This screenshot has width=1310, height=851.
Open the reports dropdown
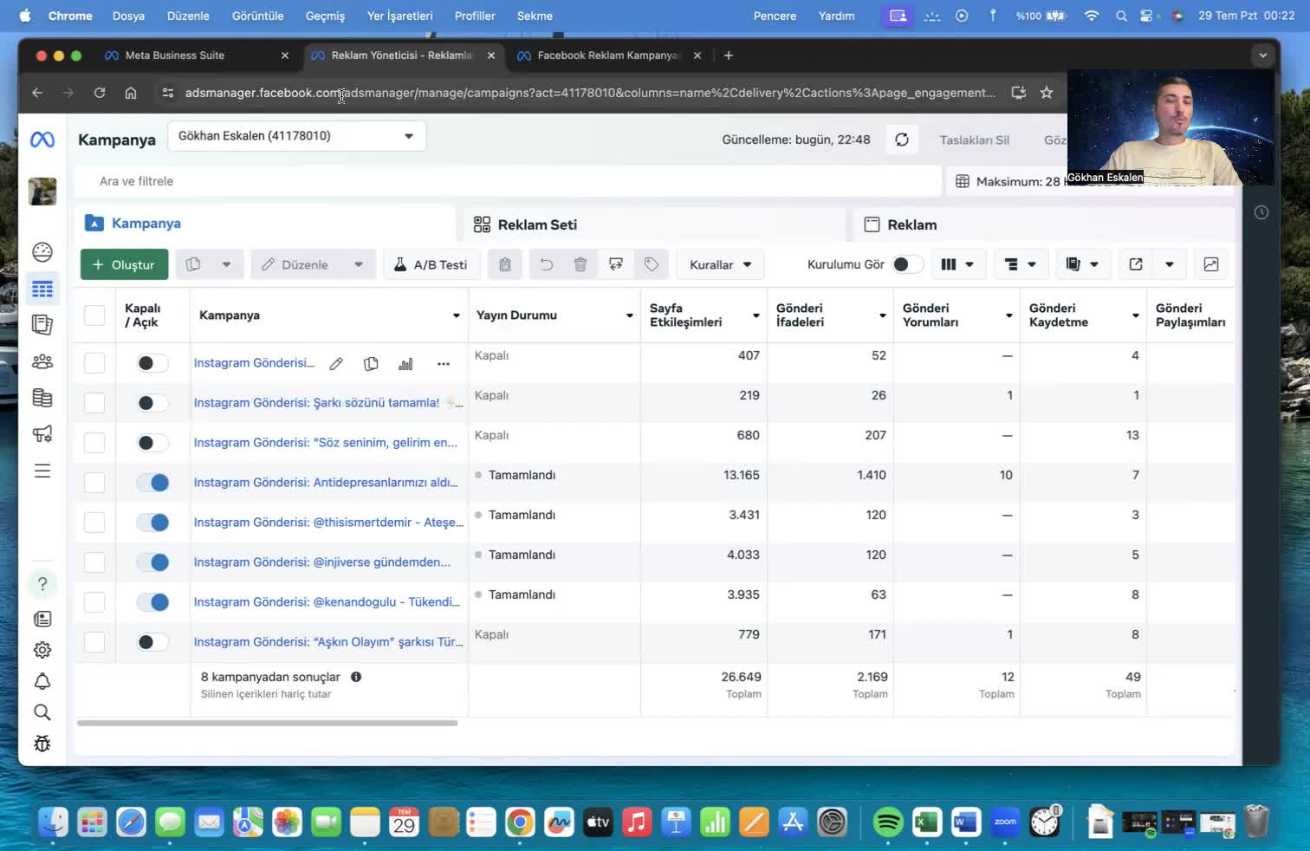coord(1082,264)
